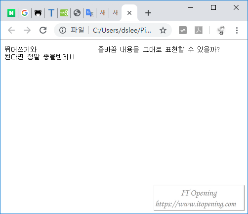Go forward to next page
248x214 pixels.
27,30
